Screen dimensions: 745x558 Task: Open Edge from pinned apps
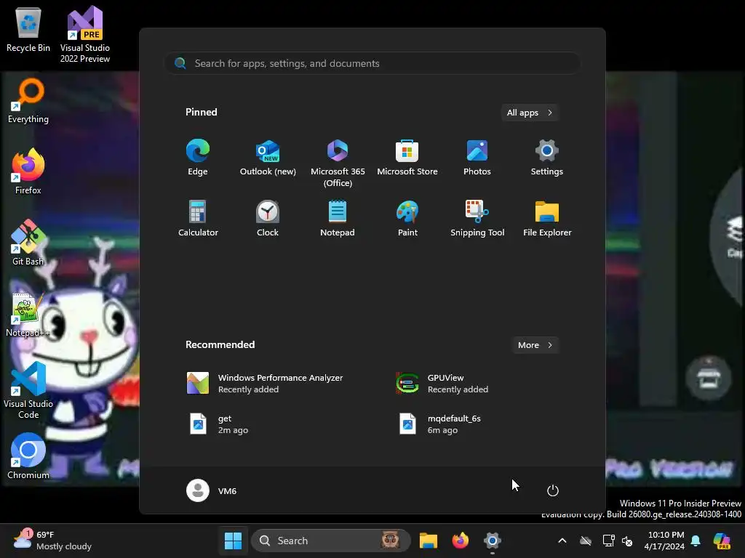click(198, 158)
